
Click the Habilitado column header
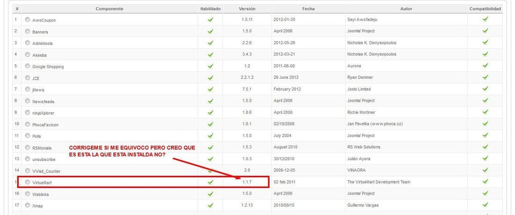[211, 9]
